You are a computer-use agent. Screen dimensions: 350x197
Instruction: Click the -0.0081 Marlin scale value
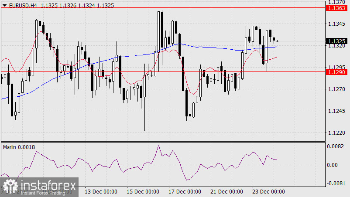pyautogui.click(x=336, y=183)
